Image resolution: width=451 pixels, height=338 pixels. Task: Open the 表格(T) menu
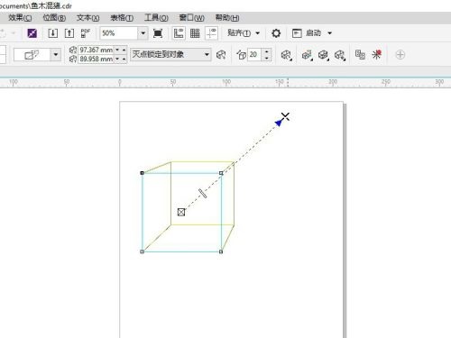coord(122,18)
